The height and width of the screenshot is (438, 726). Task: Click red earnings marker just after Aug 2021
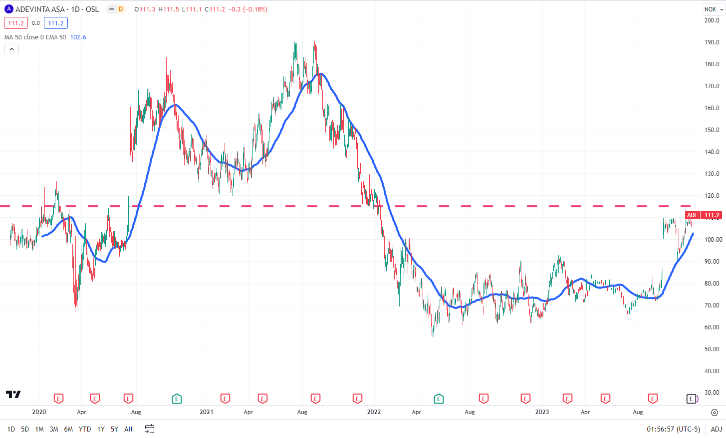[315, 399]
